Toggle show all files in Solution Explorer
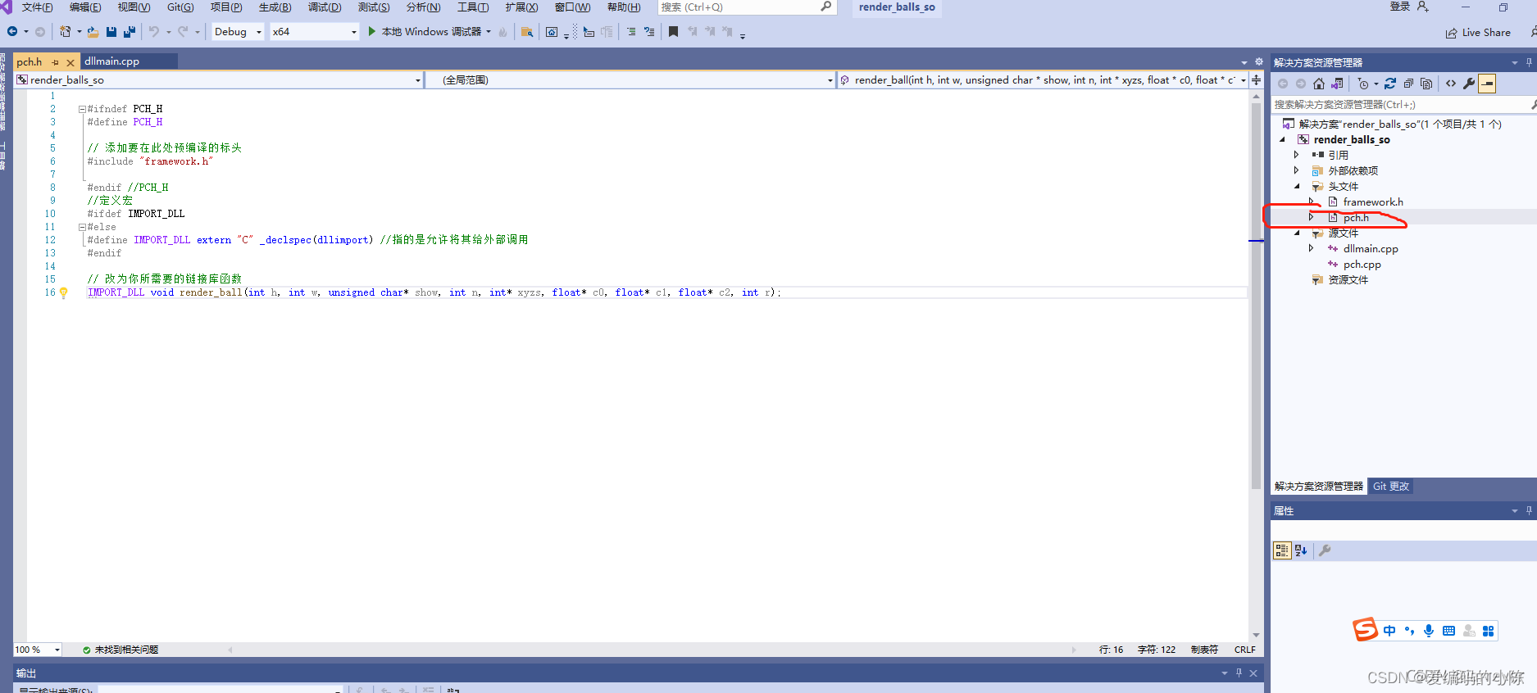Image resolution: width=1537 pixels, height=693 pixels. [x=1426, y=84]
